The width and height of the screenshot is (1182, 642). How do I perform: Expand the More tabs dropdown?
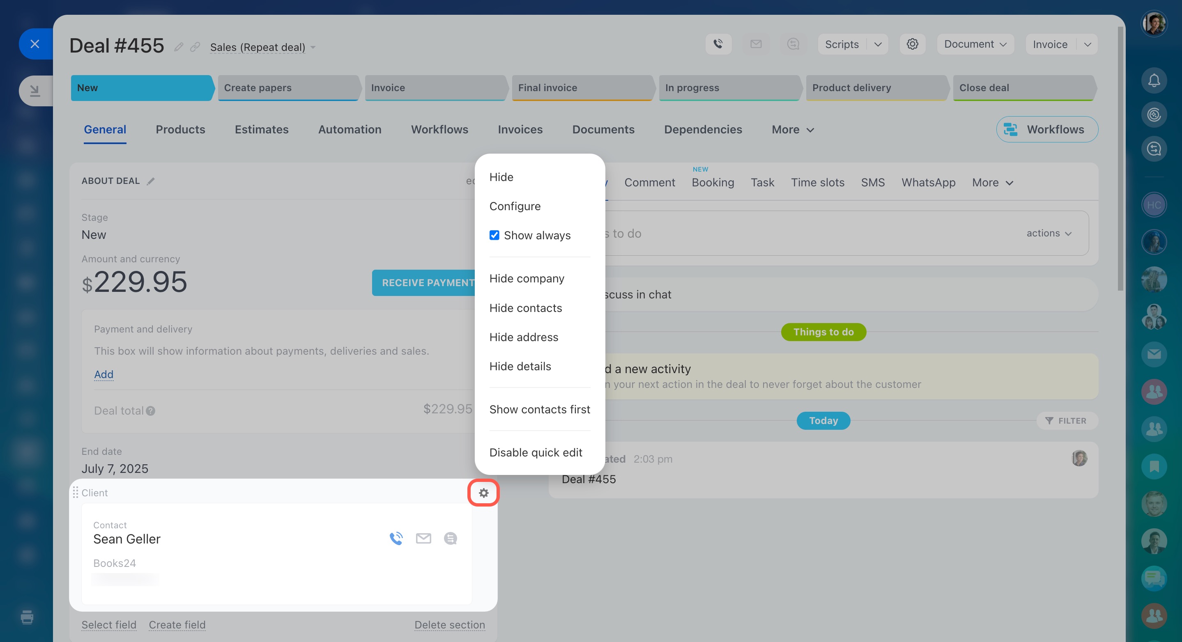point(793,130)
